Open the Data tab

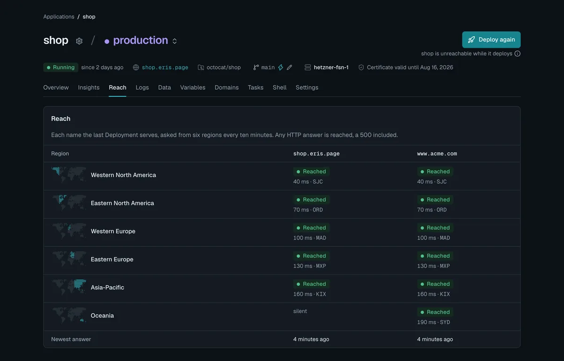pos(164,87)
